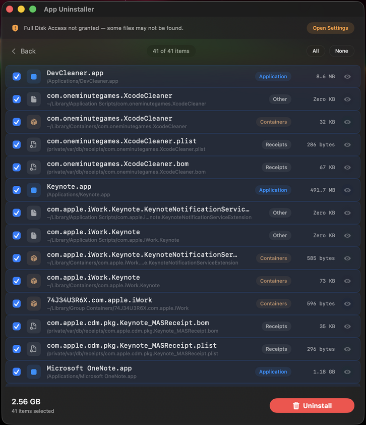Screen dimensions: 366x425
Task: Click eye icon for XcodeCleaner.bom row
Action: click(x=347, y=168)
